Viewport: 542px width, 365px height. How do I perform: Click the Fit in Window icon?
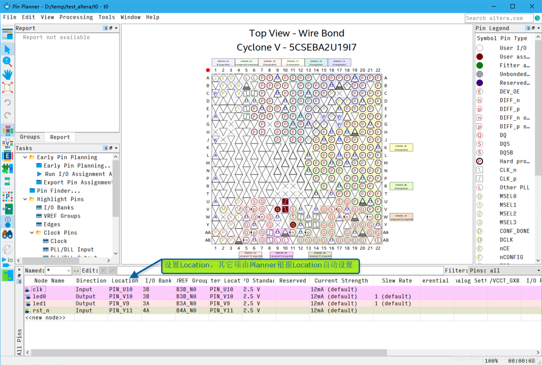tap(7, 87)
